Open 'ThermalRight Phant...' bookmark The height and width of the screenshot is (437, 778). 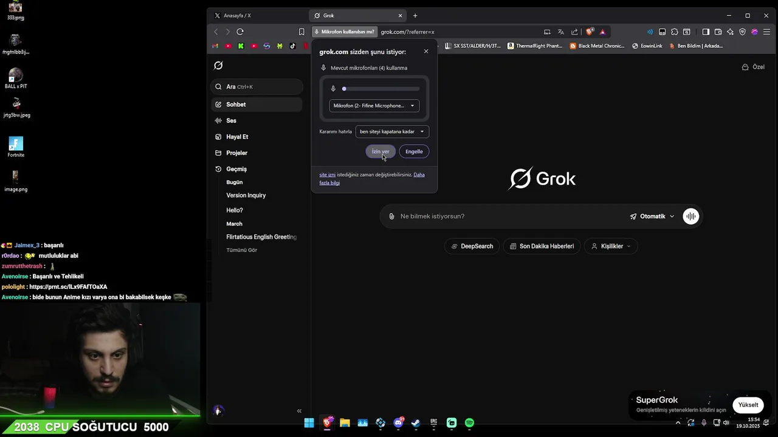click(535, 46)
